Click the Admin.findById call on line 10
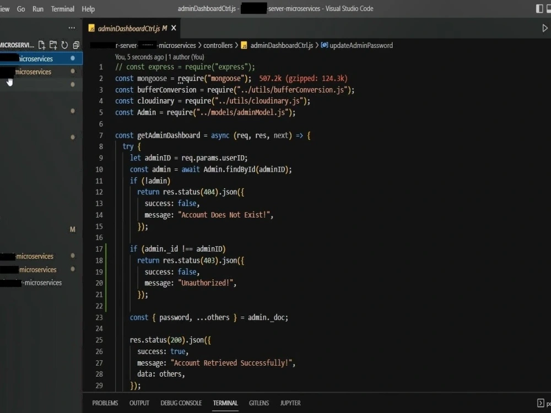Viewport: 551px width, 413px height. tap(247, 169)
